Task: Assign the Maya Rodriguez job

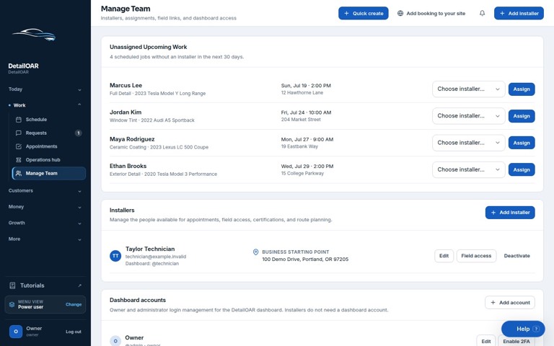Action: 522,143
